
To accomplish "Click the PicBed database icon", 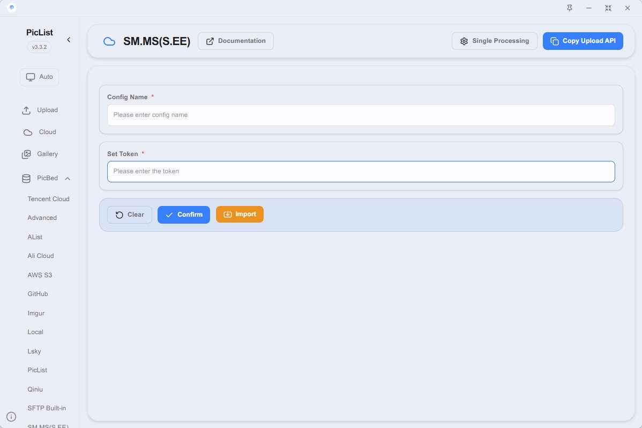I will [26, 178].
